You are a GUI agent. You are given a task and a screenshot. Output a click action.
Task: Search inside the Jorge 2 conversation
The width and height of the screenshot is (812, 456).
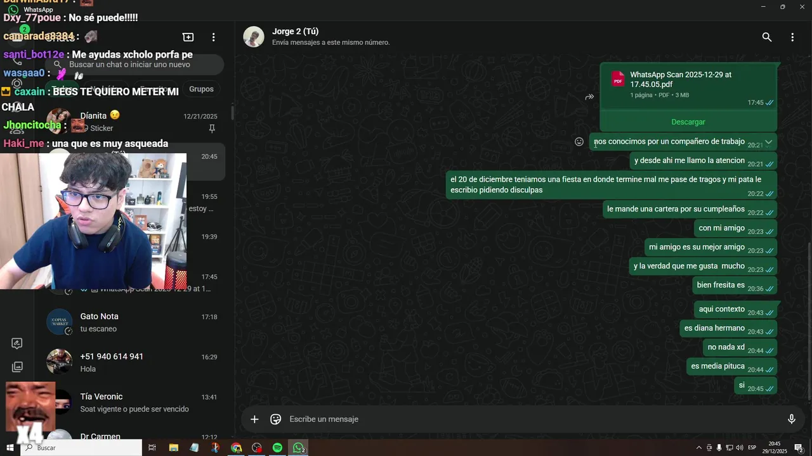[767, 37]
